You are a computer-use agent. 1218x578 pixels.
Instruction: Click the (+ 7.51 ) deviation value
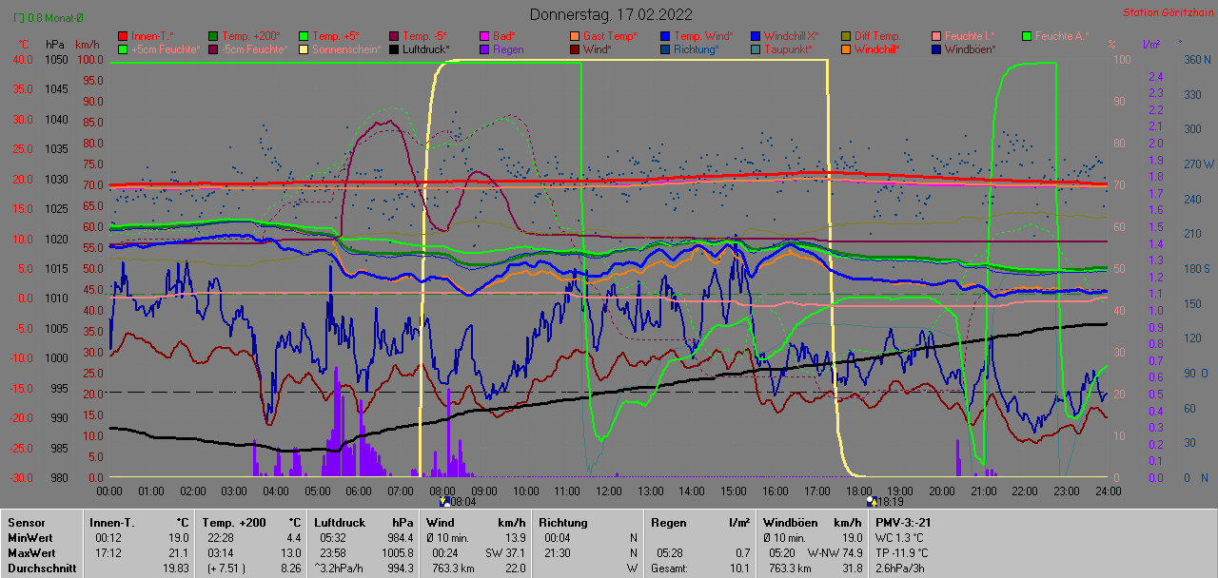click(226, 568)
